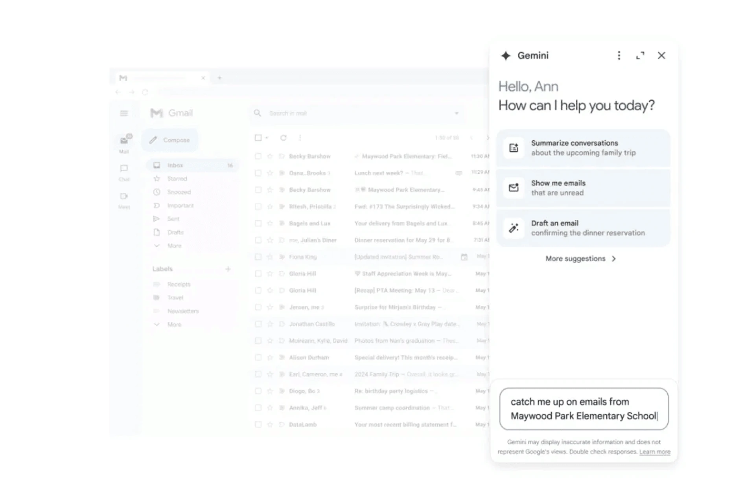This screenshot has width=755, height=503.
Task: Check the Ritesh, Priscilla email checkbox
Action: 258,206
